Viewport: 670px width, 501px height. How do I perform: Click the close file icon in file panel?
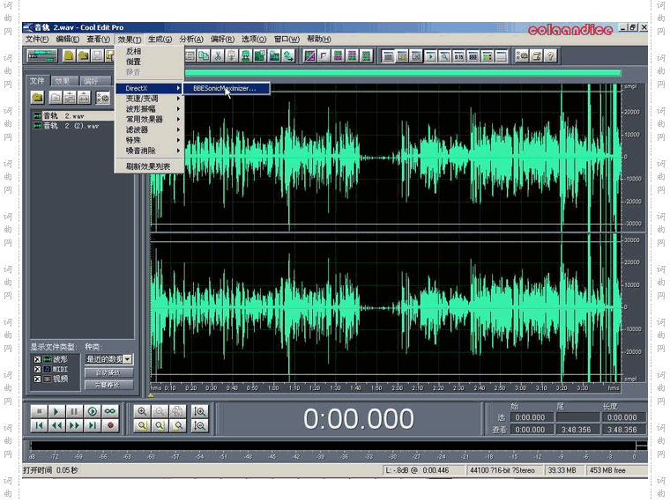point(56,98)
